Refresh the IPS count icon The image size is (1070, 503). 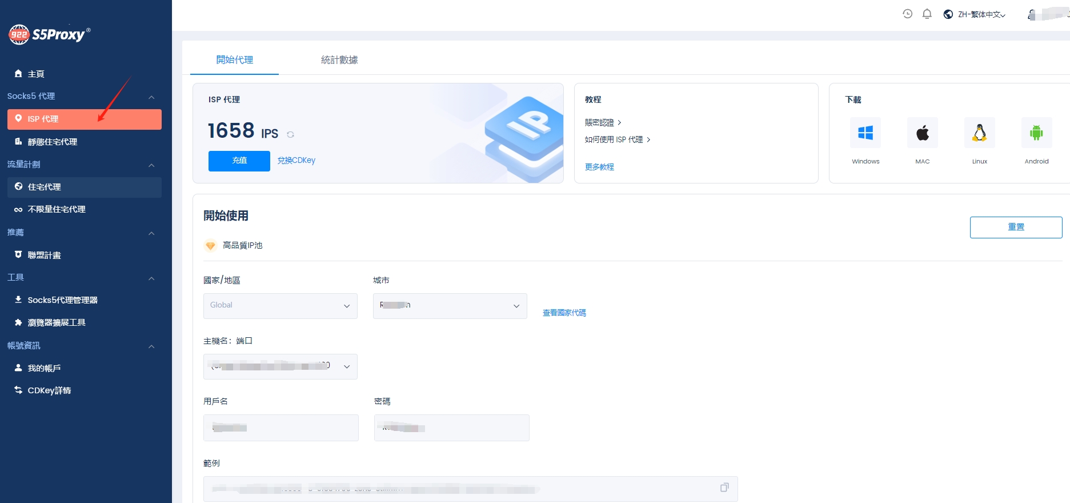point(290,135)
